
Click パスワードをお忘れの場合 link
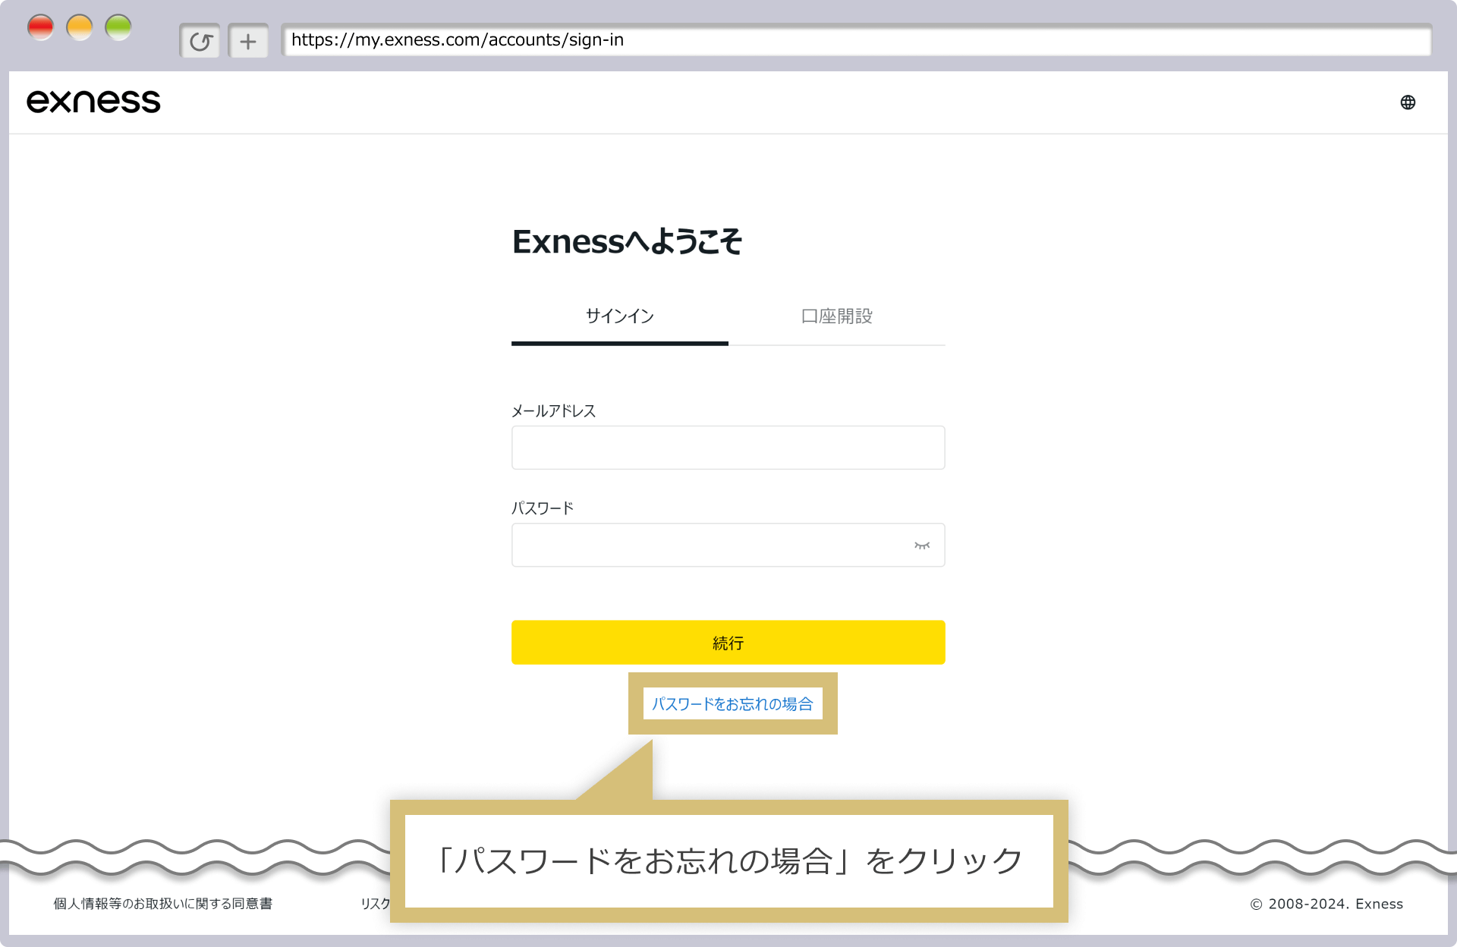pyautogui.click(x=732, y=704)
